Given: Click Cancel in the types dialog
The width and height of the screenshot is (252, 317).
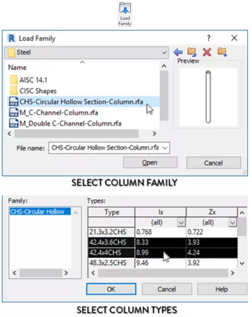Looking at the screenshot, I should click(x=167, y=289).
